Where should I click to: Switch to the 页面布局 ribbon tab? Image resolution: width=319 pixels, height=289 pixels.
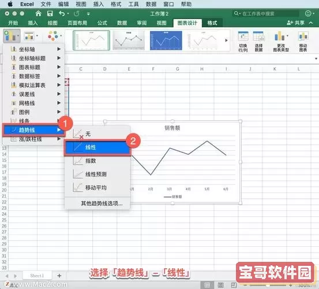point(77,23)
